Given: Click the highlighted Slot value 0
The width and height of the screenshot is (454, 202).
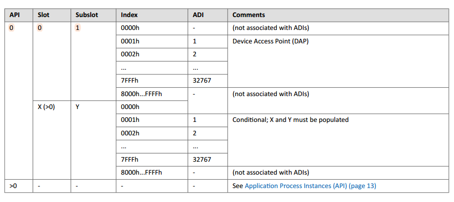Looking at the screenshot, I should [x=40, y=28].
